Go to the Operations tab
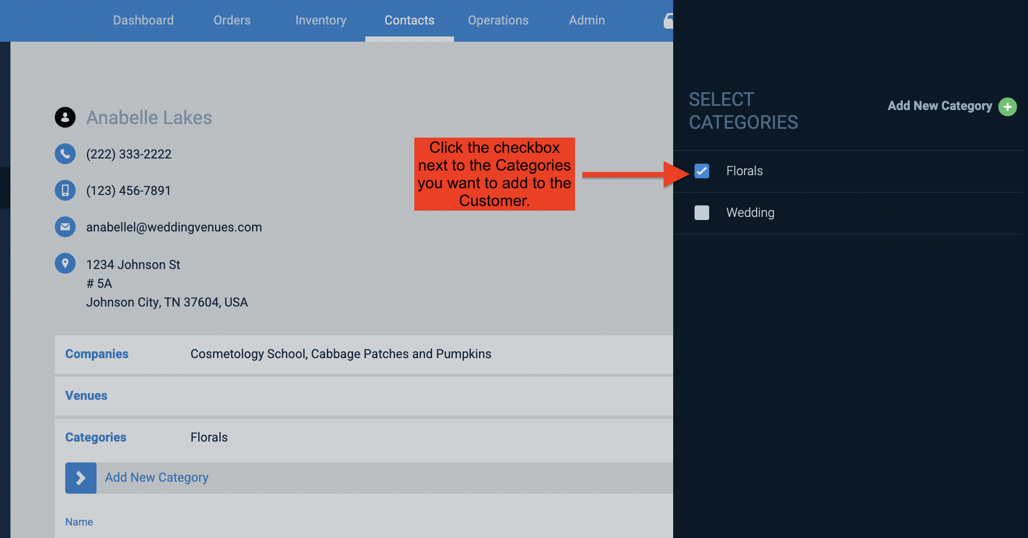 pos(498,20)
